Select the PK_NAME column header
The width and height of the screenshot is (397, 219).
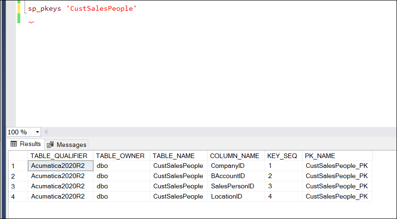[320, 156]
